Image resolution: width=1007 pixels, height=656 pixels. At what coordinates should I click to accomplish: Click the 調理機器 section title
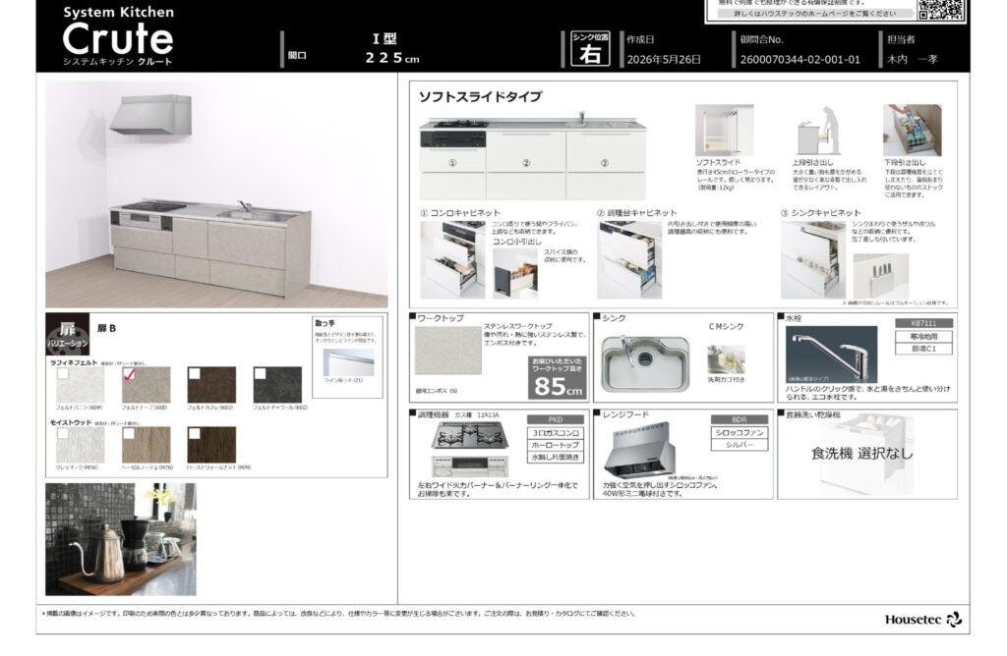click(x=434, y=414)
